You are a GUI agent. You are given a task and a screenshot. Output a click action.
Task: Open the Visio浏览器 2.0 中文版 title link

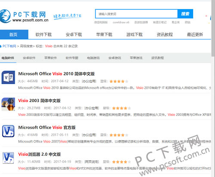pos(40,154)
